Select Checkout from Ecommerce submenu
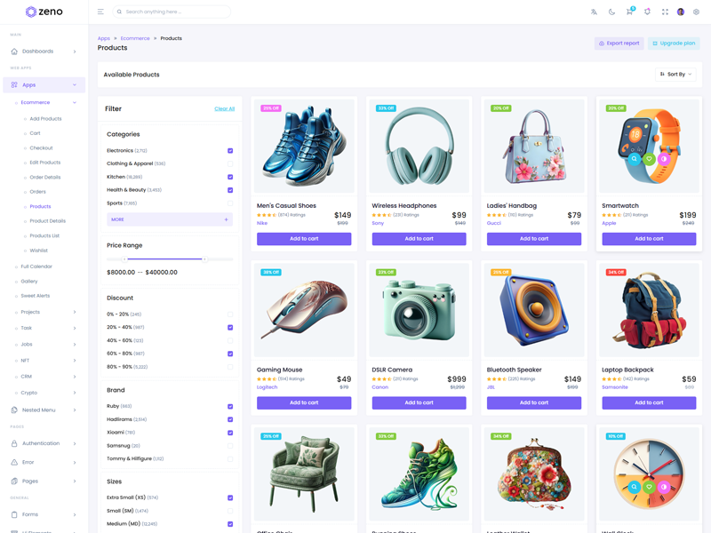Screen dimensions: 711x533 tap(41, 148)
